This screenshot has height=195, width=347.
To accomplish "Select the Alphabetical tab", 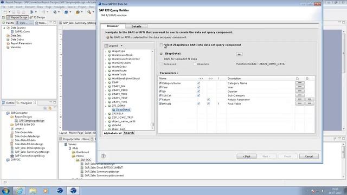I will tap(113, 133).
